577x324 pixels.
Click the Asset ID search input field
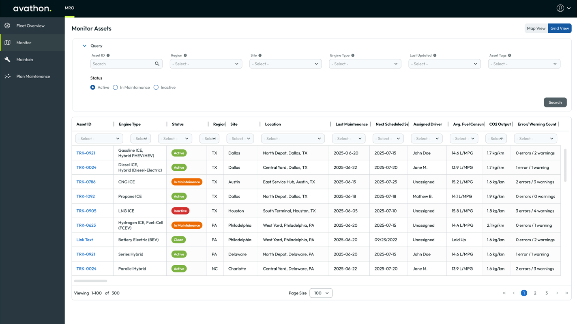(x=122, y=64)
